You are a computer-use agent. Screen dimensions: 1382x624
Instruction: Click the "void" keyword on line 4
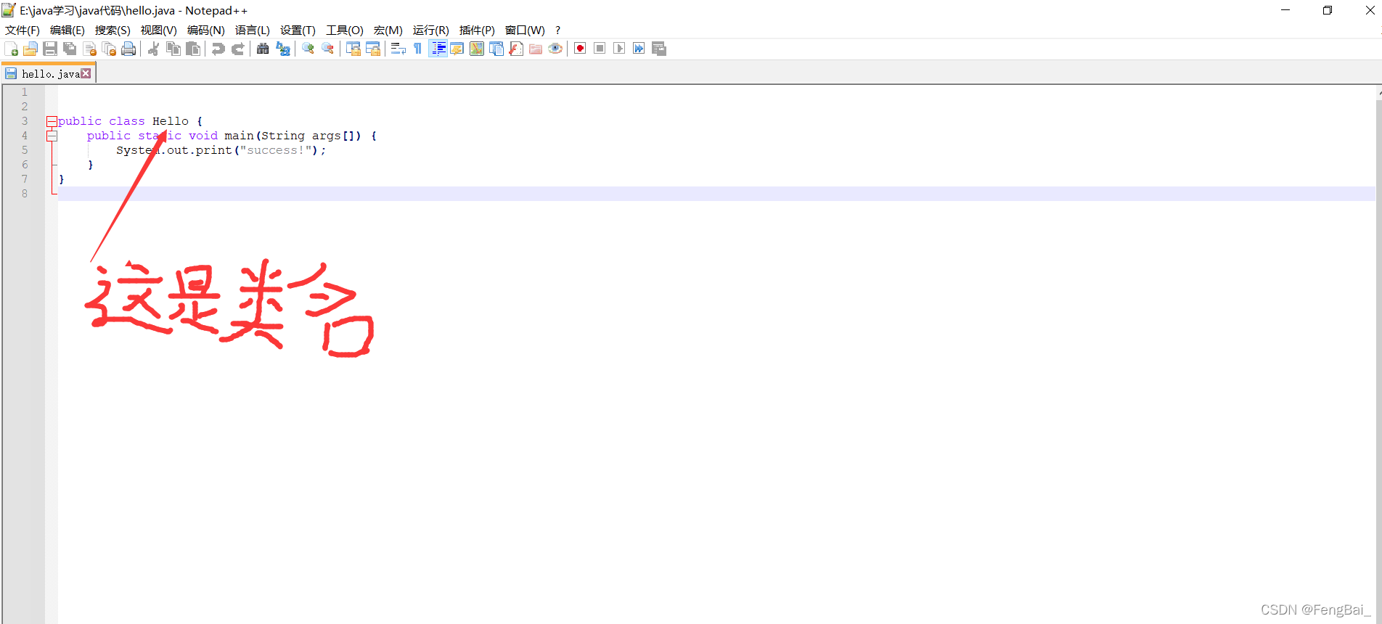203,136
